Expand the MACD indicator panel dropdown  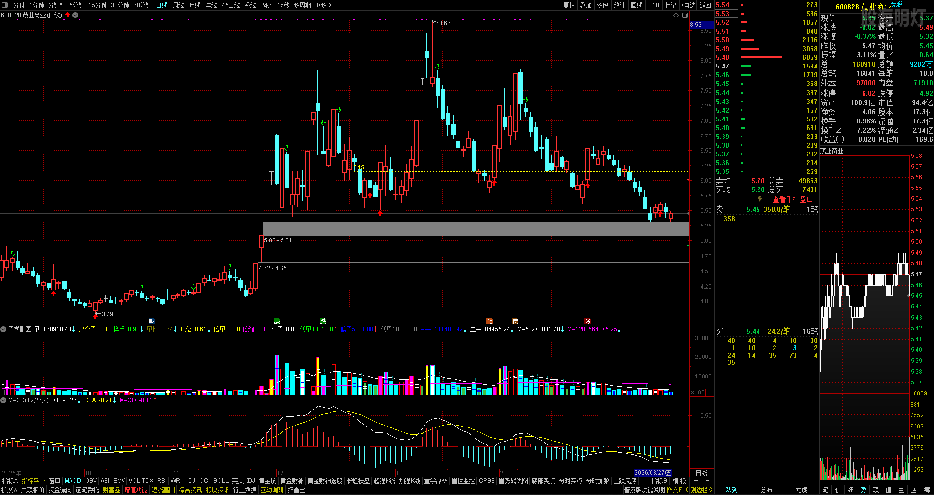pos(4,400)
